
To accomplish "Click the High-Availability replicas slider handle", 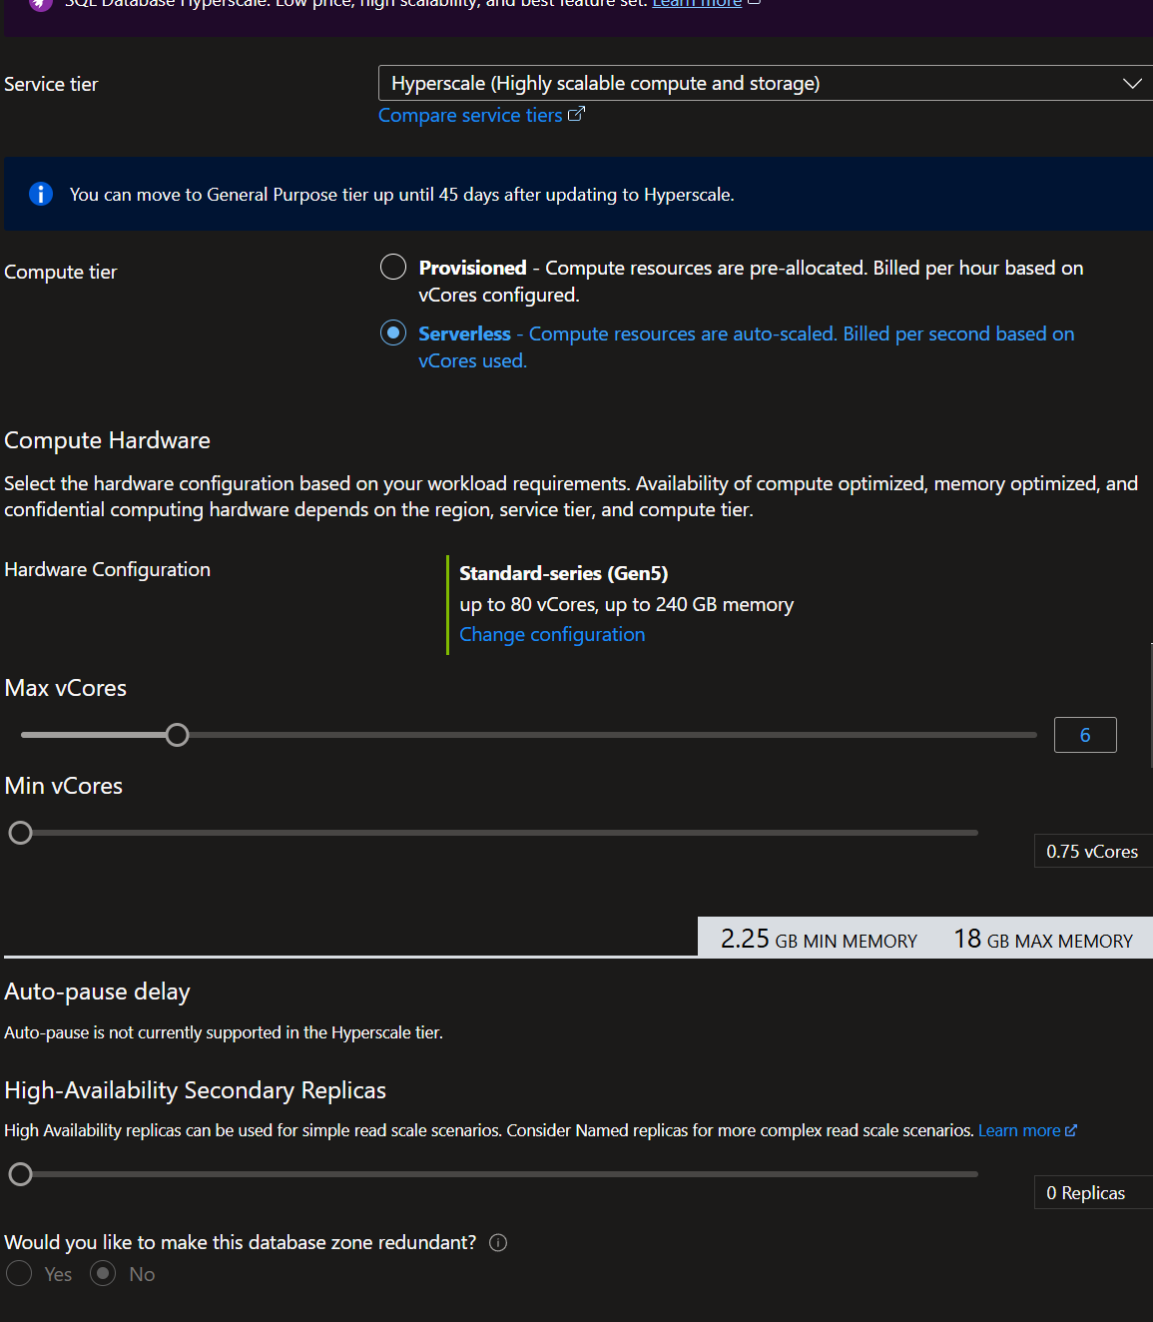I will [x=20, y=1174].
